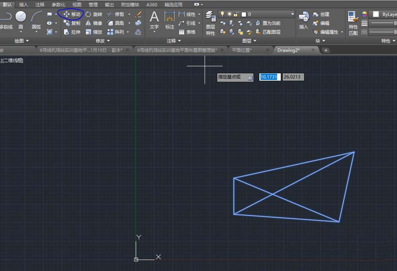Open the layer selection dropdown
The width and height of the screenshot is (397, 271).
tap(292, 14)
